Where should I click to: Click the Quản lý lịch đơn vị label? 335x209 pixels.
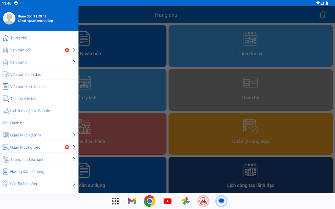coord(26,135)
